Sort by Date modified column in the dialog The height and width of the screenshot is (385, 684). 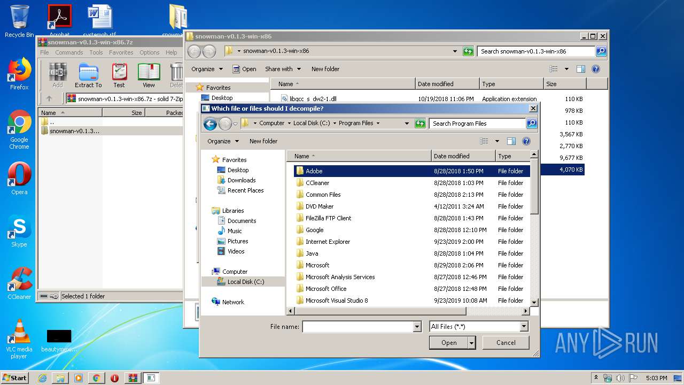(x=463, y=156)
